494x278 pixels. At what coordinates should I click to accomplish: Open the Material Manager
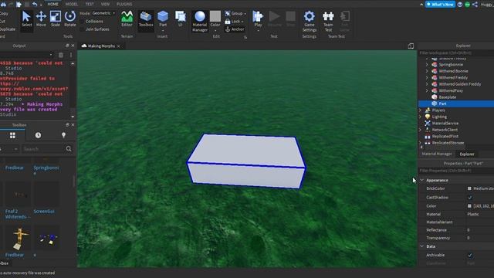pos(200,21)
